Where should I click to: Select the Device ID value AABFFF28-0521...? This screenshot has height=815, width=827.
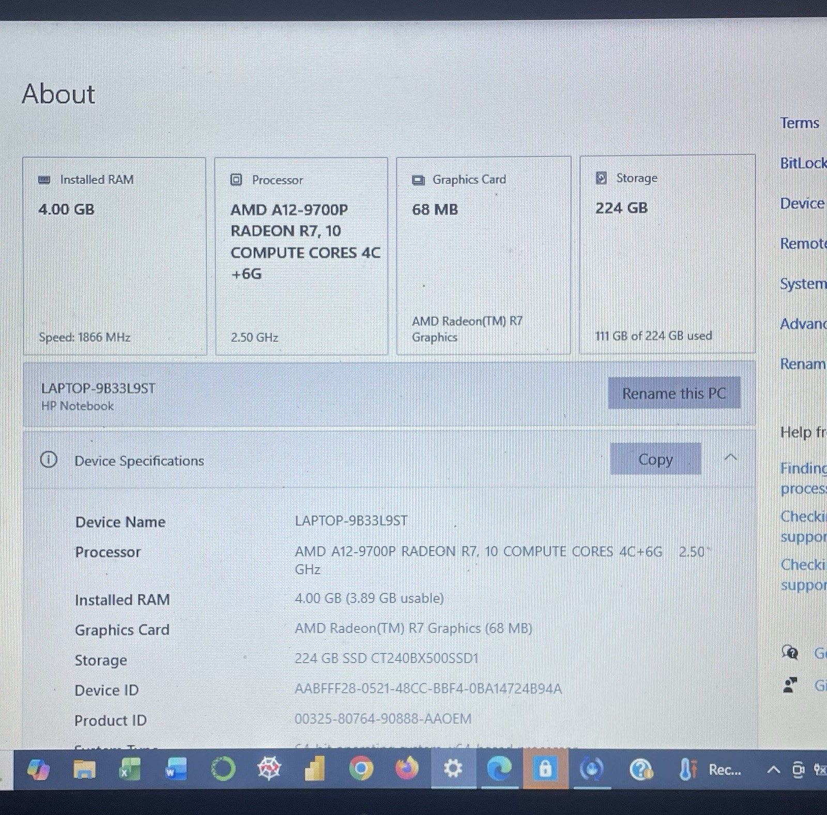tap(428, 689)
